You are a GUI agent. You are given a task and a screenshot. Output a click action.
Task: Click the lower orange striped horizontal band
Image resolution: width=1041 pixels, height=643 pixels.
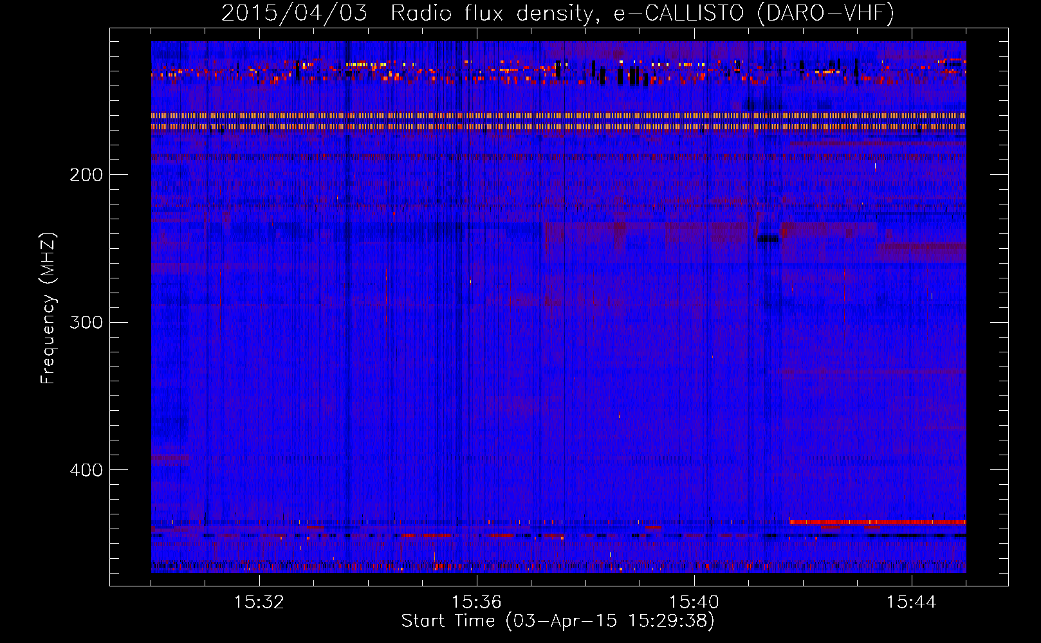[558, 127]
